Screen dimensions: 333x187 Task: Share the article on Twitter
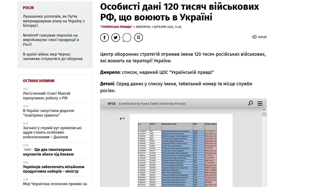(115, 37)
